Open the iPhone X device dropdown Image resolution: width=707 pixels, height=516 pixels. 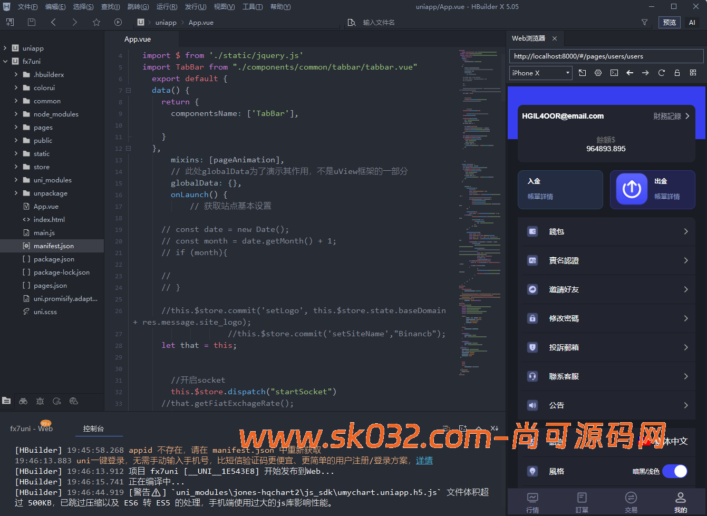click(541, 73)
